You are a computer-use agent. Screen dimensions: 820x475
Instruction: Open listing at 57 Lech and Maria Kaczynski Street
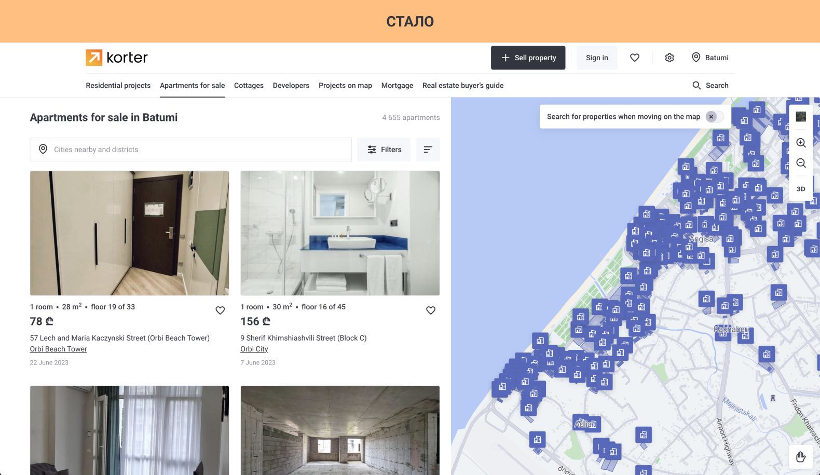pyautogui.click(x=120, y=338)
